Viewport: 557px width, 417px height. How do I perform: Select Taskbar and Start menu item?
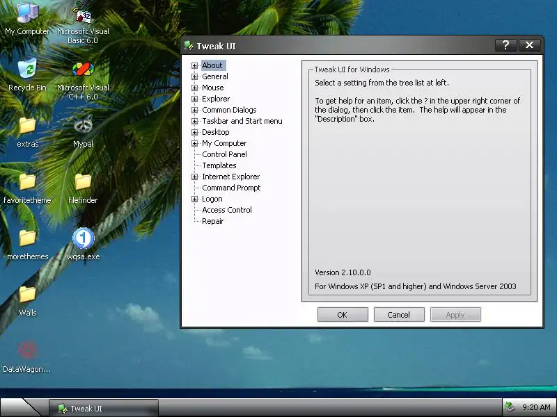[x=242, y=121]
